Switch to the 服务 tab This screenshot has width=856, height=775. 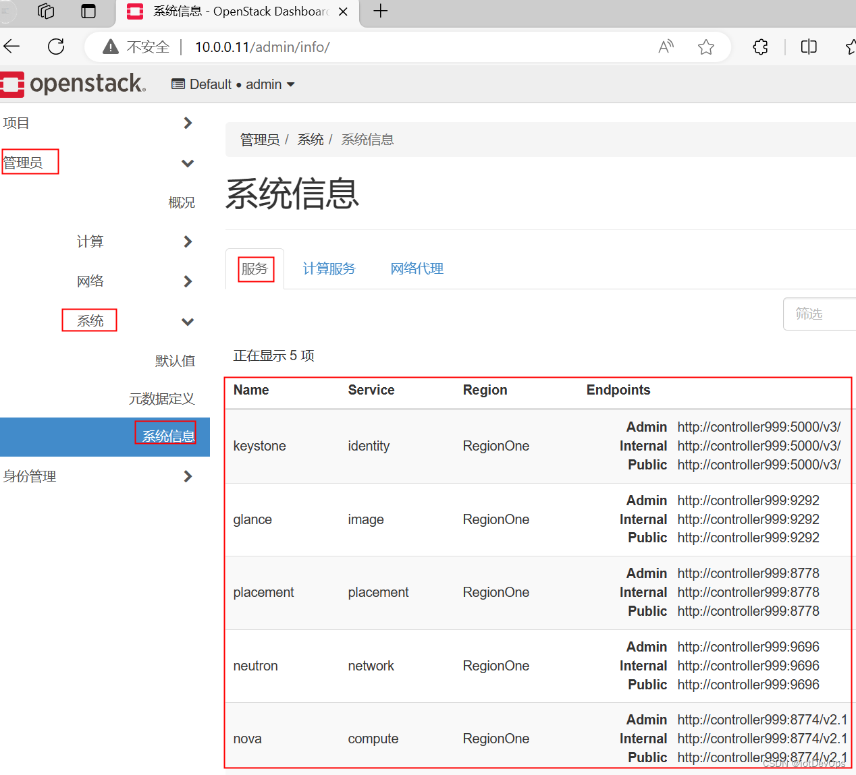255,268
